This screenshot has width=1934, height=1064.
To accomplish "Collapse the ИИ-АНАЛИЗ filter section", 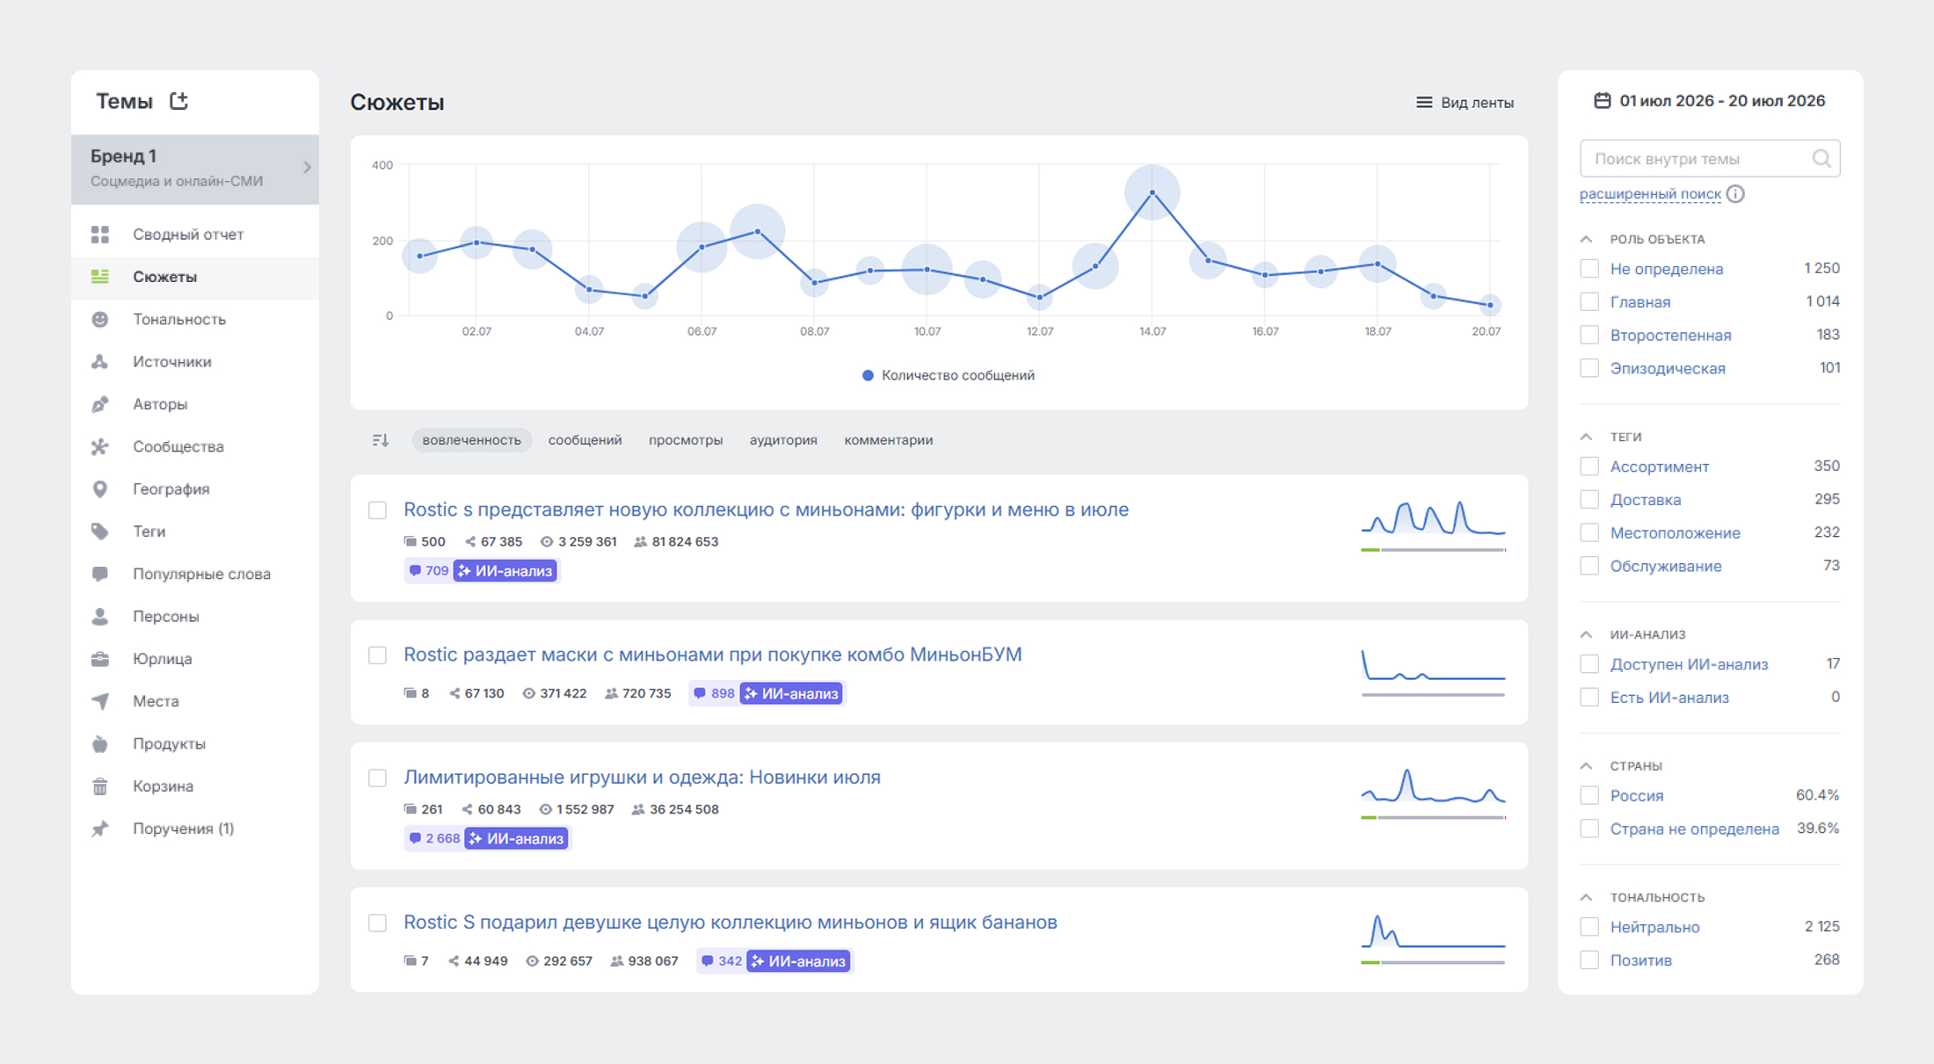I will pyautogui.click(x=1586, y=634).
